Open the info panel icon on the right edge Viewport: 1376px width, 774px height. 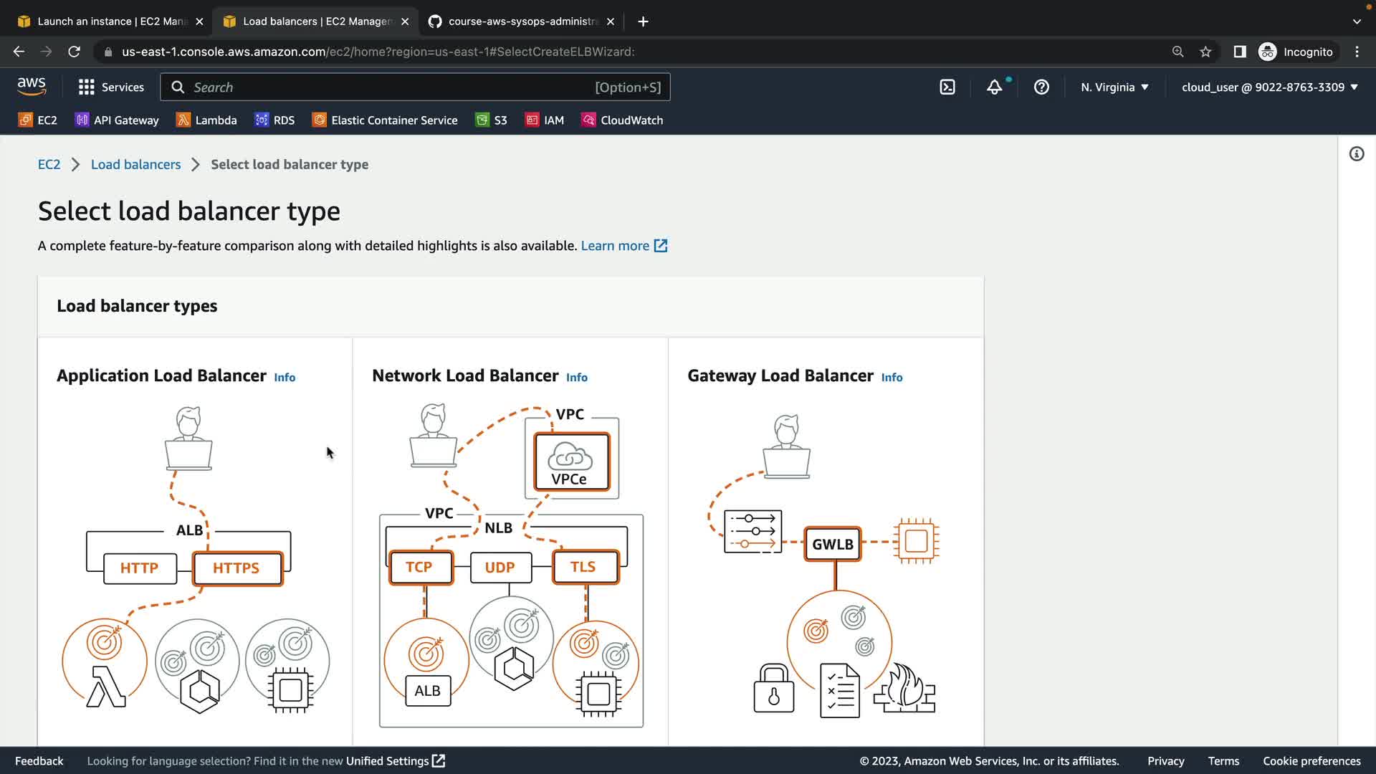tap(1356, 154)
